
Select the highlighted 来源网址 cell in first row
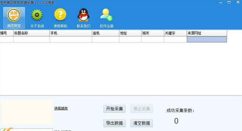[x=207, y=39]
